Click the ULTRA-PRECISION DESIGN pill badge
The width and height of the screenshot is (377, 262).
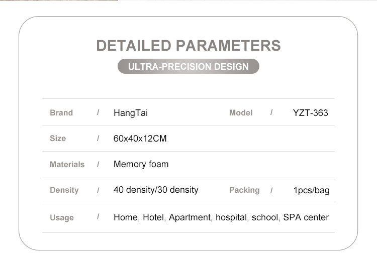[189, 66]
